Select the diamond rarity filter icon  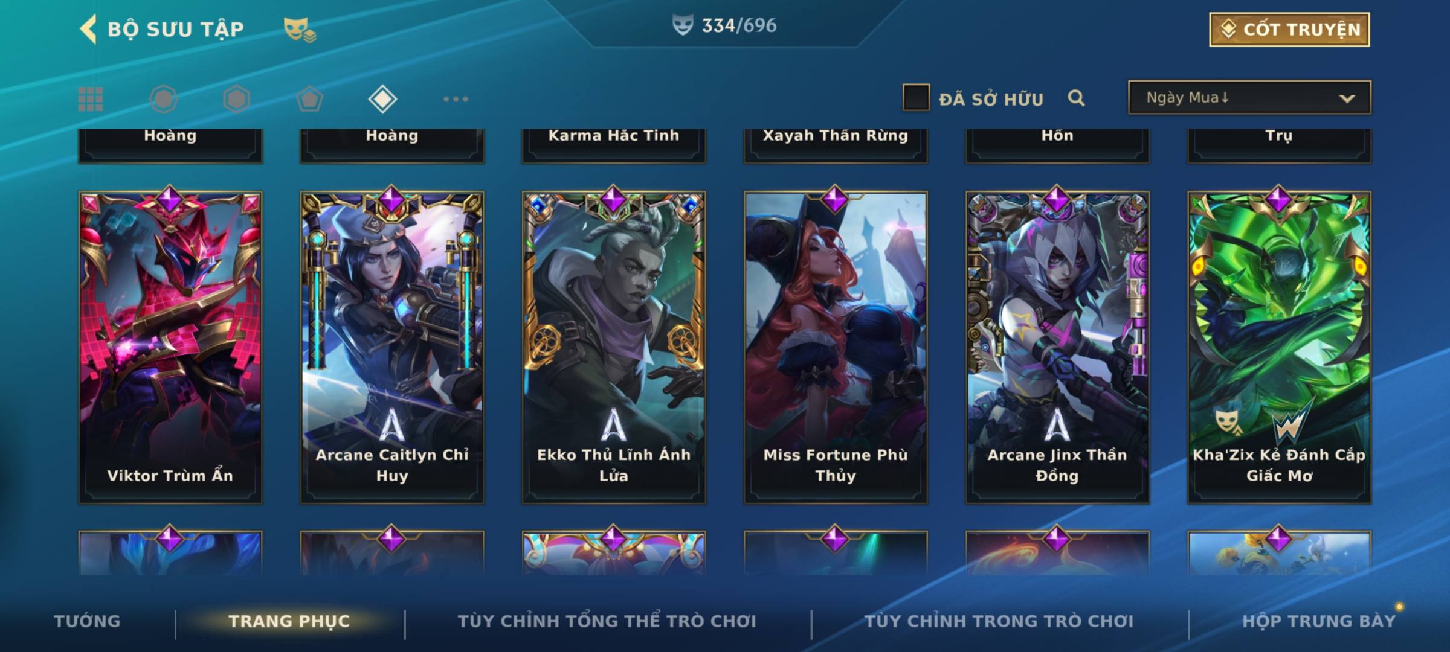[382, 99]
